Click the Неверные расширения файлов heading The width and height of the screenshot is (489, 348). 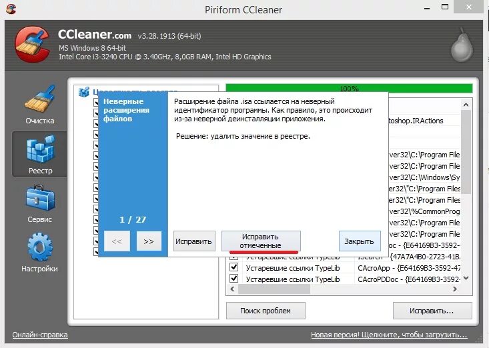pos(126,110)
